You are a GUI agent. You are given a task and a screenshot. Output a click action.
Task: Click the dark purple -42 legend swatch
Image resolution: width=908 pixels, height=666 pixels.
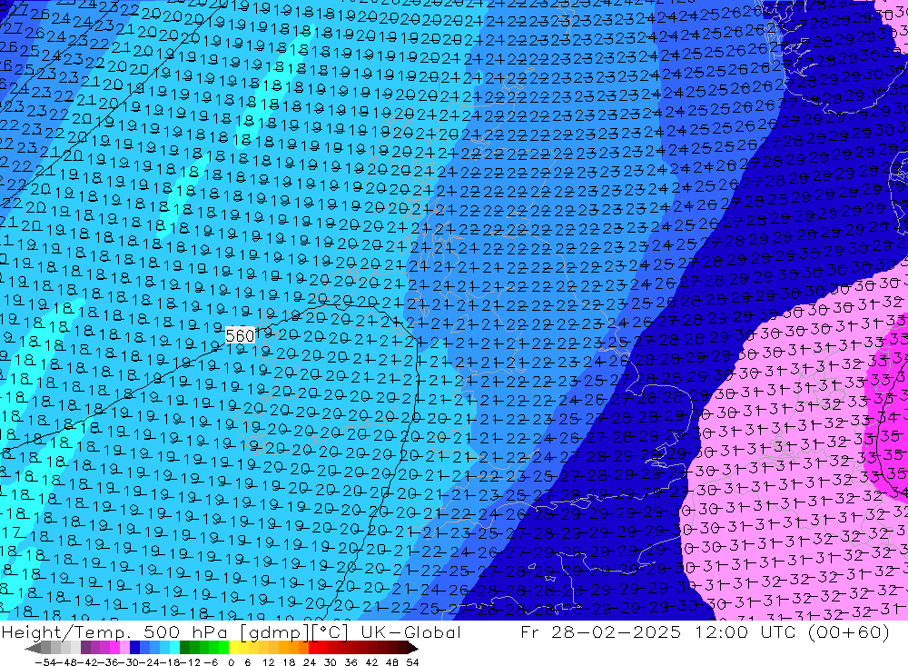point(85,648)
